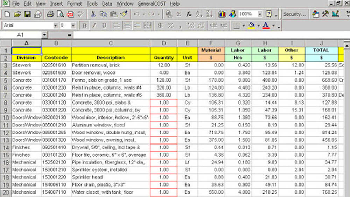Toggle Italic formatting
The height and width of the screenshot is (197, 350).
tap(94, 26)
